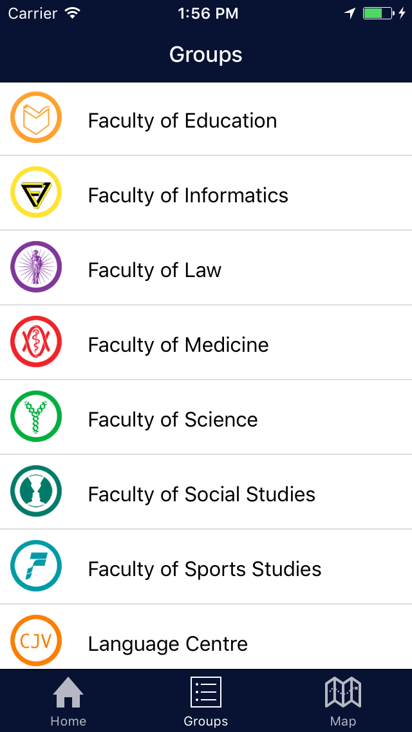Tap the Faculty of Social Studies faces icon
This screenshot has height=732, width=412.
pos(36,491)
